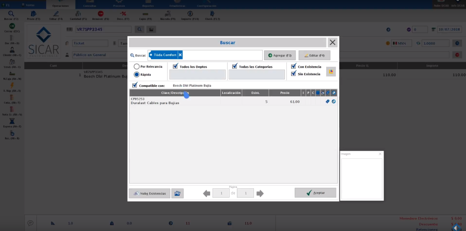This screenshot has width=466, height=231.
Task: Click the price tag icon in Duralast row
Action: (x=328, y=101)
